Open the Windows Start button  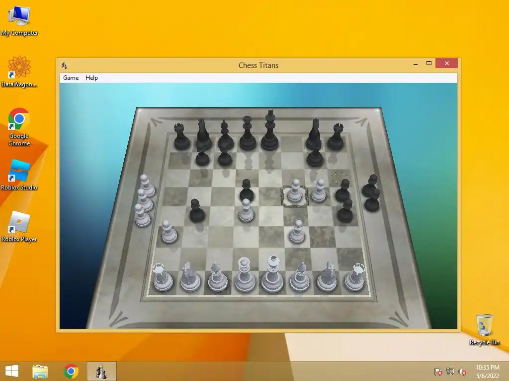point(12,371)
